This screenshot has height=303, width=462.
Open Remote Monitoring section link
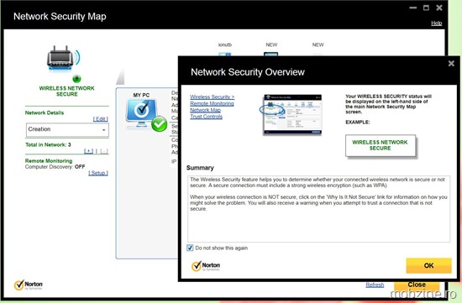click(x=212, y=103)
